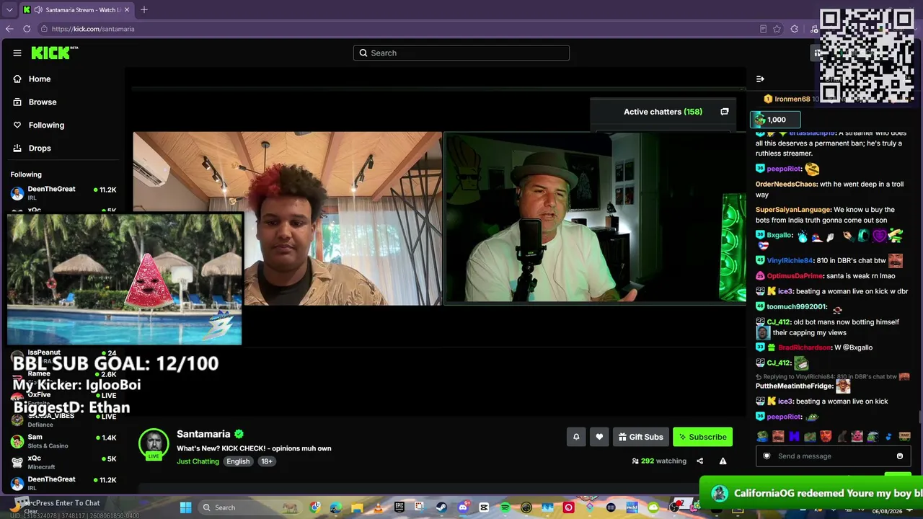Click the Kick search field

tap(461, 53)
